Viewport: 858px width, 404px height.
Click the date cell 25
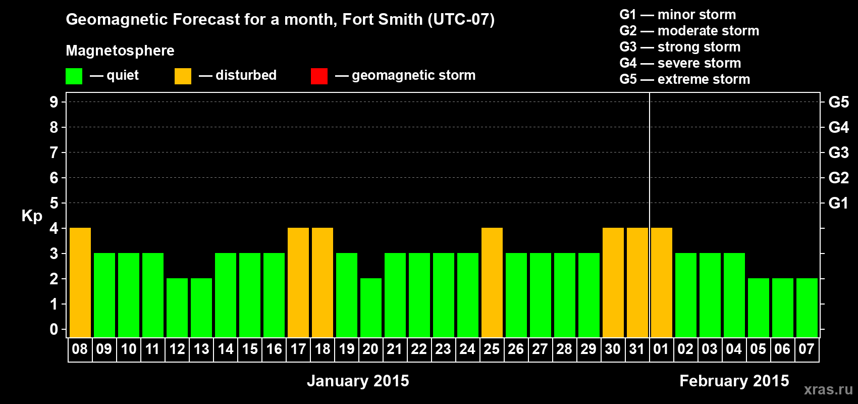[492, 349]
